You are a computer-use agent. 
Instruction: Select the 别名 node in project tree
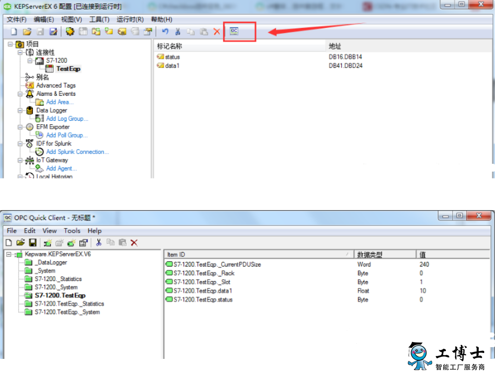point(42,77)
